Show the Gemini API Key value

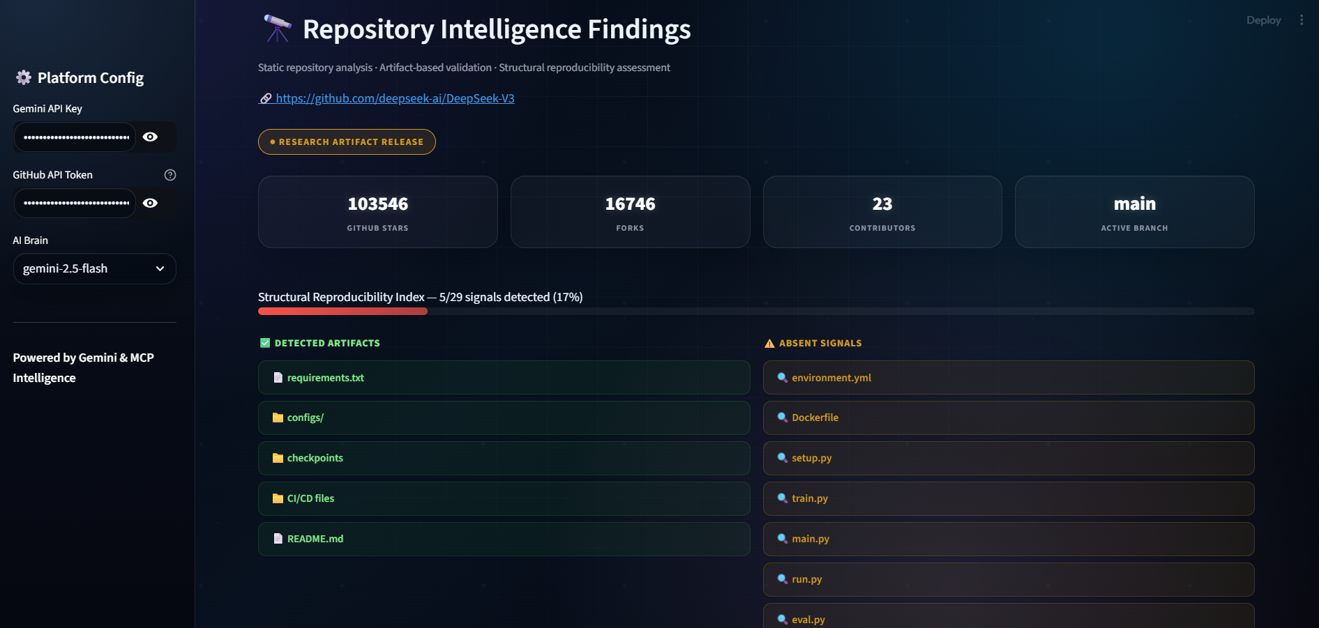point(150,137)
